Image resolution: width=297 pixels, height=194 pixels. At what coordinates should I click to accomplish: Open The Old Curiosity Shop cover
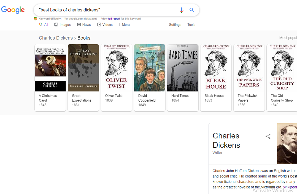(282, 68)
